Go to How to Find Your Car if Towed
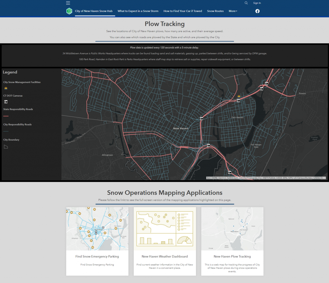This screenshot has height=283, width=329. coord(183,11)
